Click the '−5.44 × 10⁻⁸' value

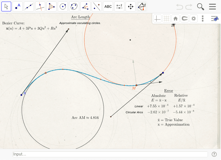[x=184, y=112]
